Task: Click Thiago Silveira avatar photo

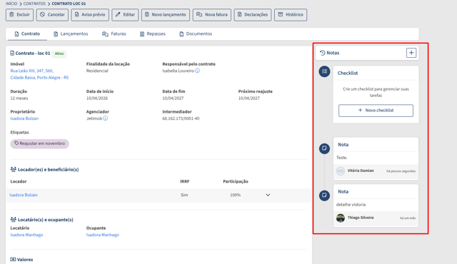Action: pos(341,218)
